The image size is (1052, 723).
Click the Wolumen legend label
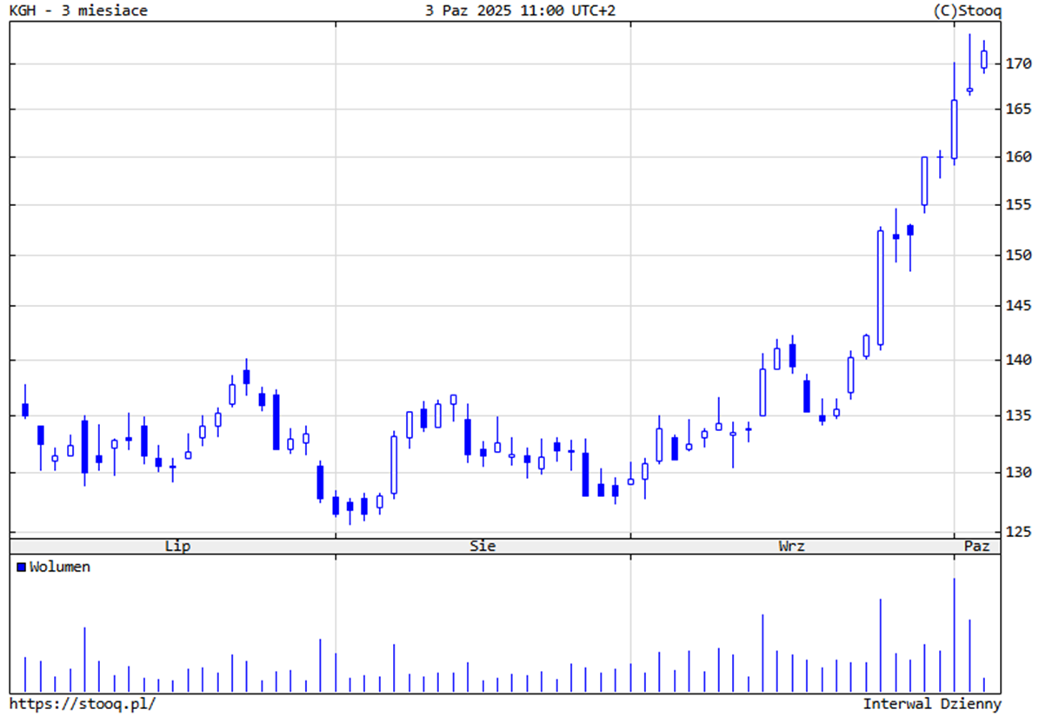pos(59,567)
